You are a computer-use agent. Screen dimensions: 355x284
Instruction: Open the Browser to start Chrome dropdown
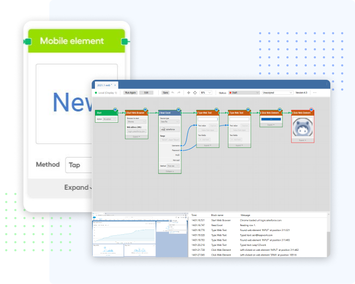137,122
